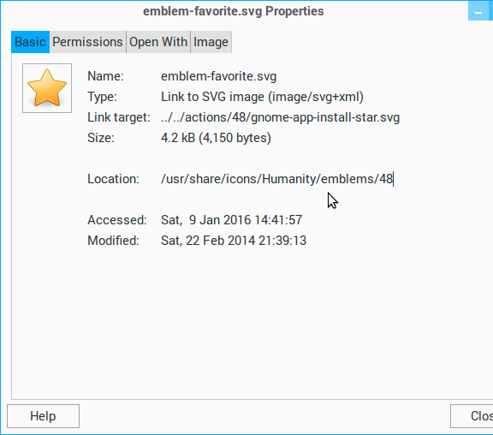
Task: Click into the Location path field
Action: pos(276,179)
